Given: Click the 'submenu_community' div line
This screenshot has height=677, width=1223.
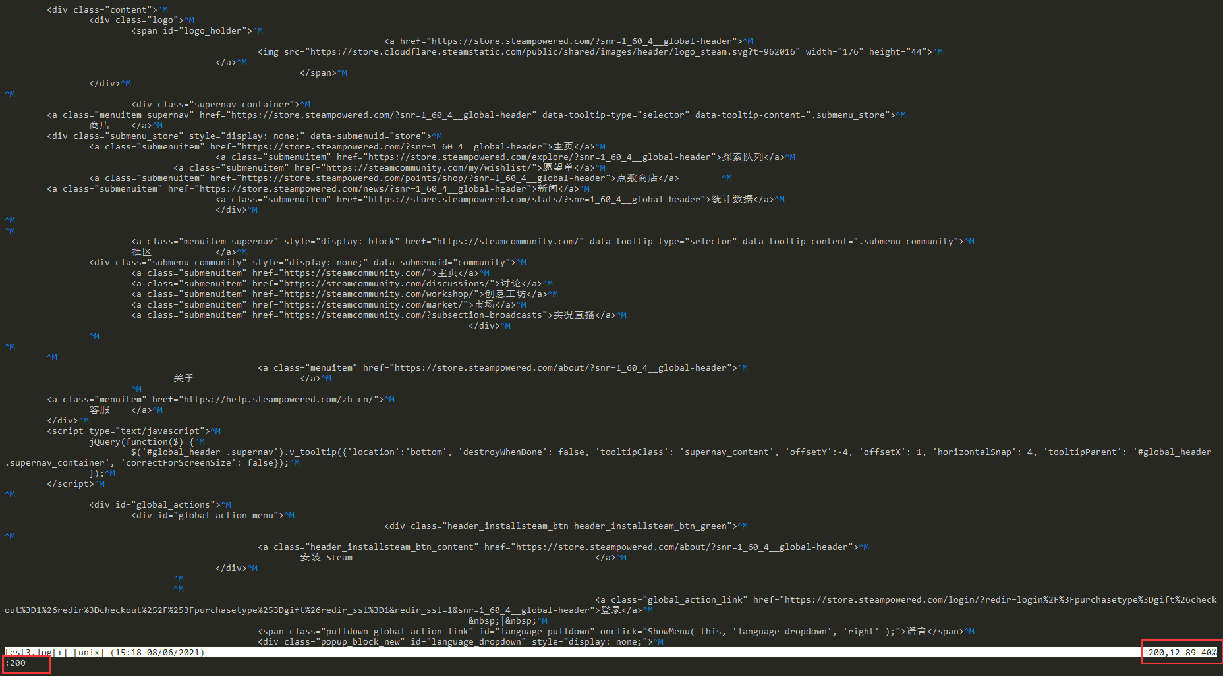Looking at the screenshot, I should click(308, 262).
